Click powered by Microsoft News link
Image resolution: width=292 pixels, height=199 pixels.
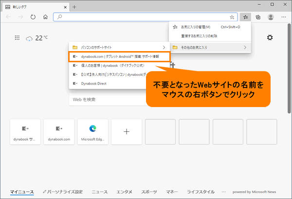click(254, 192)
